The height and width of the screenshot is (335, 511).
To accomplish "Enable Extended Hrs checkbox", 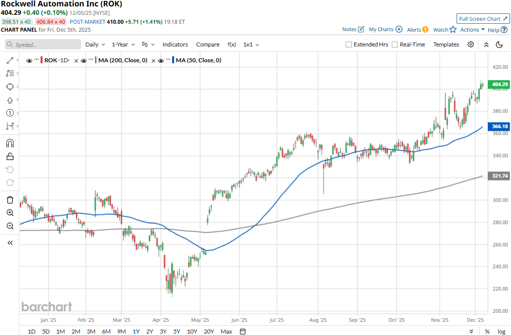I will coord(349,44).
